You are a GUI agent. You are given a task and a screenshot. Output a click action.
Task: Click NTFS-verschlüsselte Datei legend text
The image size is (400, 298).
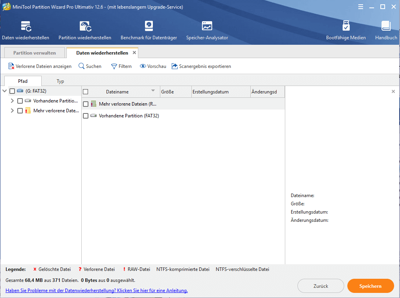coord(242,269)
